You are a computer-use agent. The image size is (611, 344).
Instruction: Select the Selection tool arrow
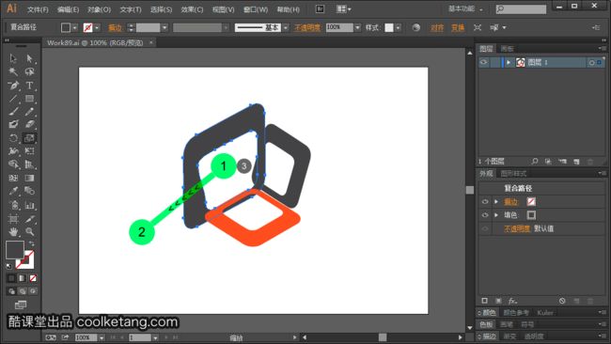(x=13, y=58)
